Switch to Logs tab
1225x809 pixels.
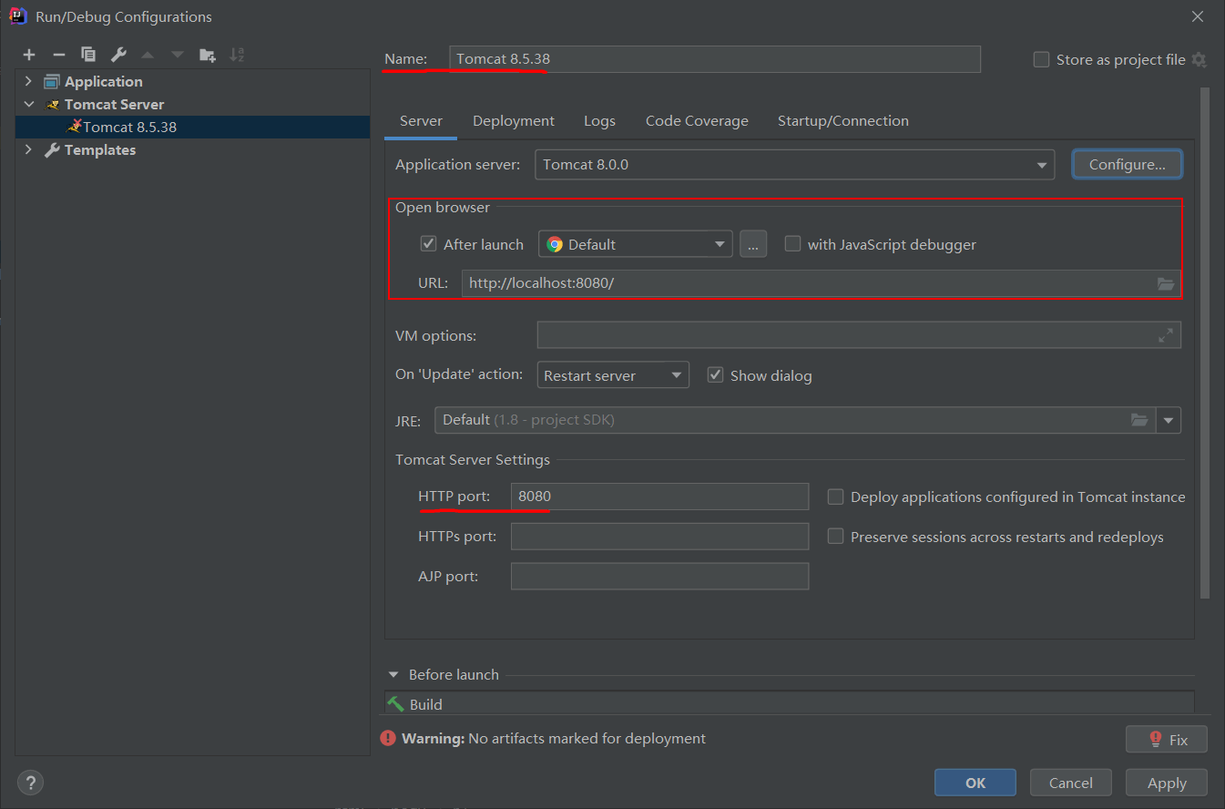click(599, 121)
